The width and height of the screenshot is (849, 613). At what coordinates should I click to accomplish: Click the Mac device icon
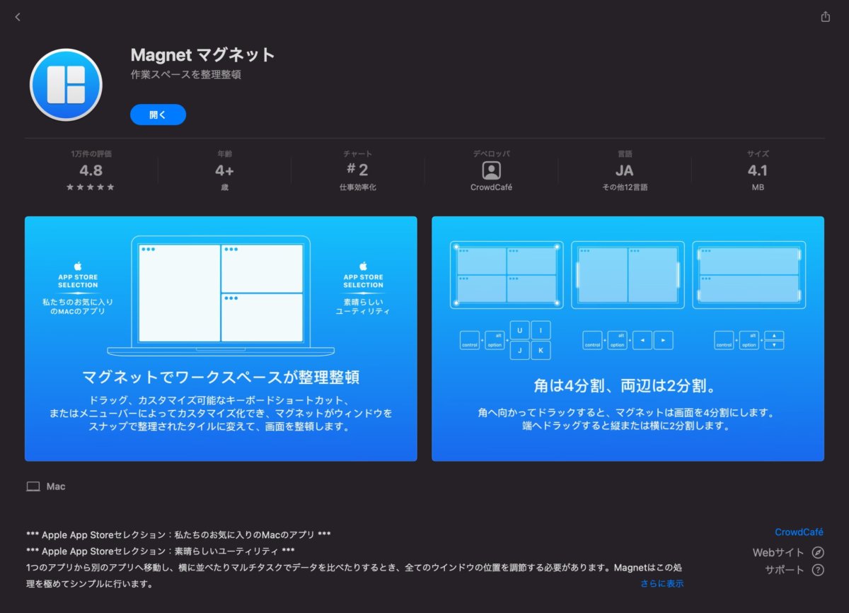(34, 486)
